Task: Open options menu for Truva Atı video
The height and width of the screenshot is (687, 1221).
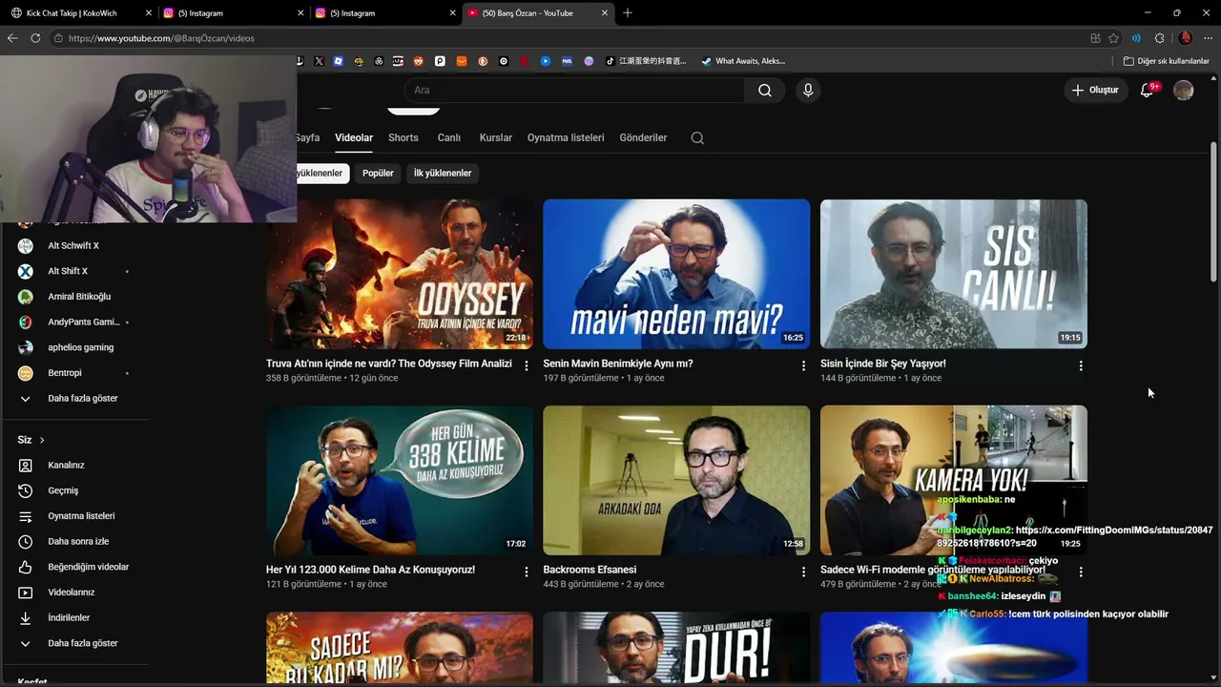Action: (x=526, y=365)
